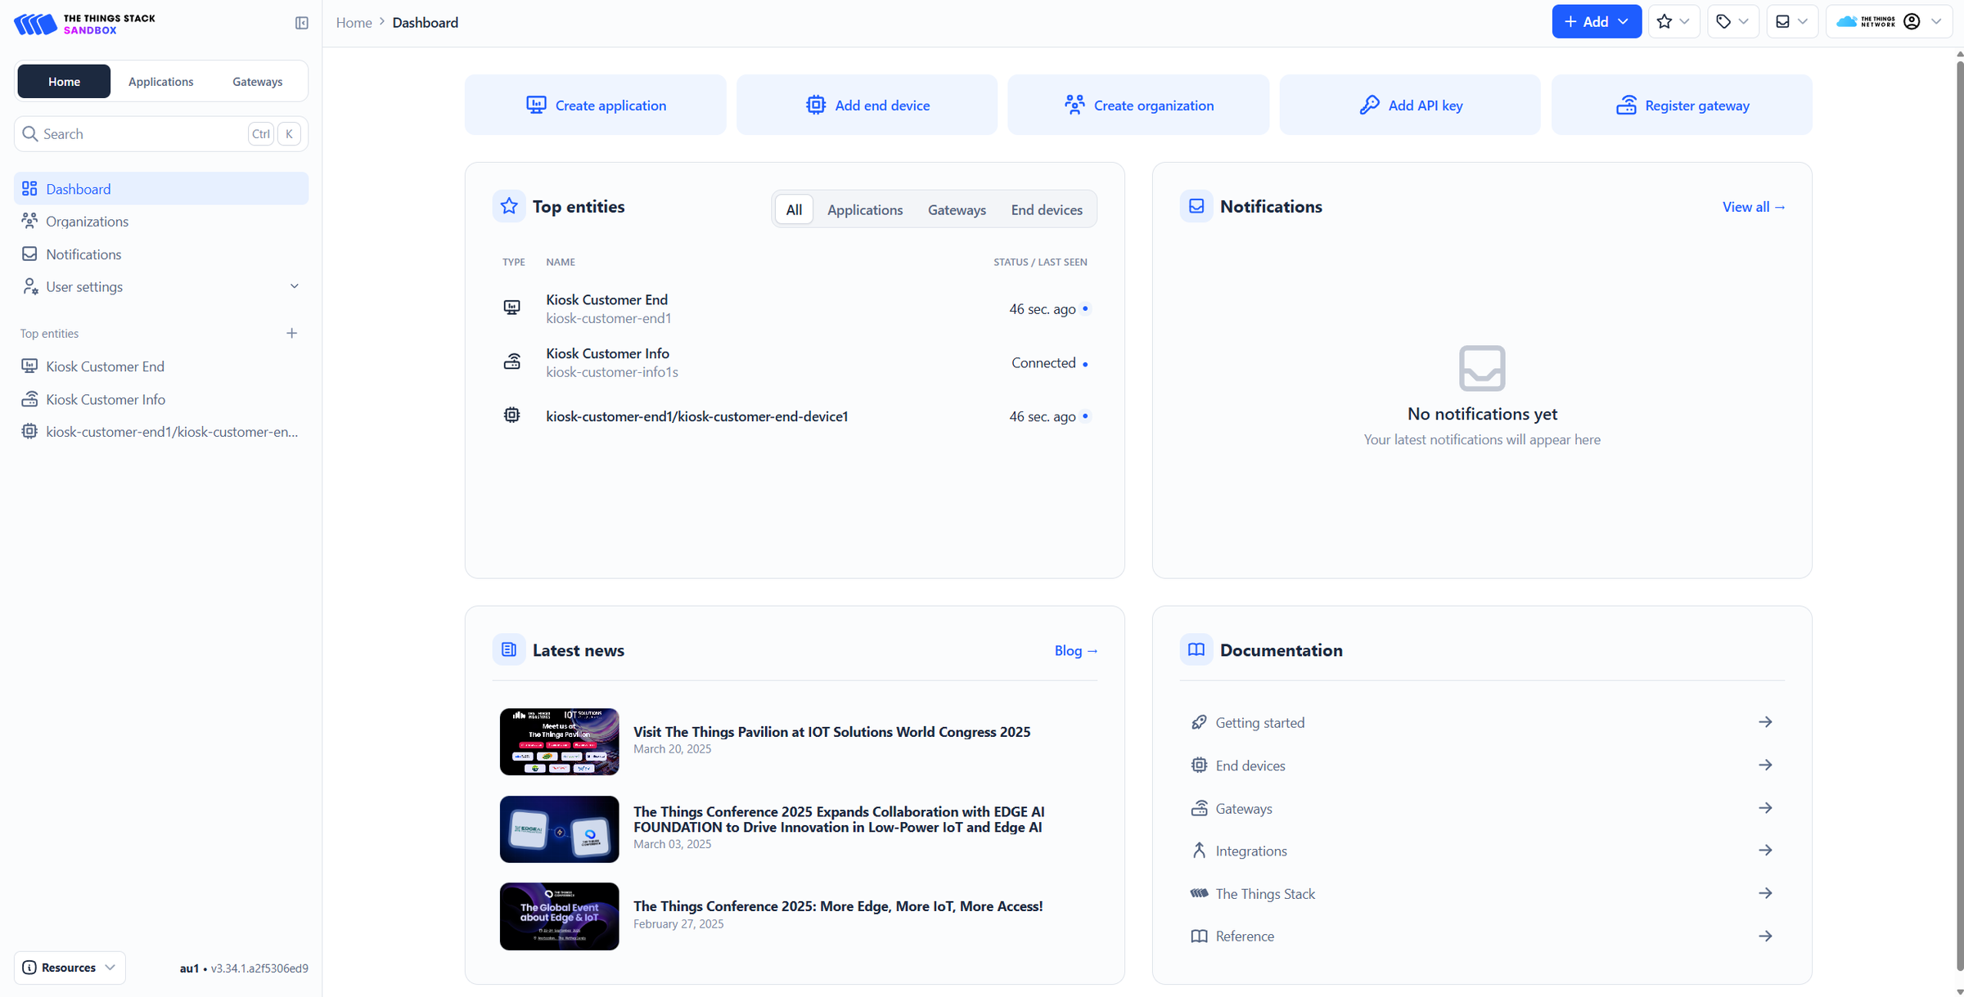Click Add API key shortcut
This screenshot has width=1964, height=997.
(1410, 105)
